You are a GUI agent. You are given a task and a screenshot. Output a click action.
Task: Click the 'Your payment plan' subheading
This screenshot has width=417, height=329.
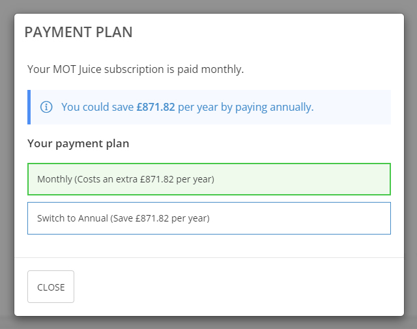point(78,143)
